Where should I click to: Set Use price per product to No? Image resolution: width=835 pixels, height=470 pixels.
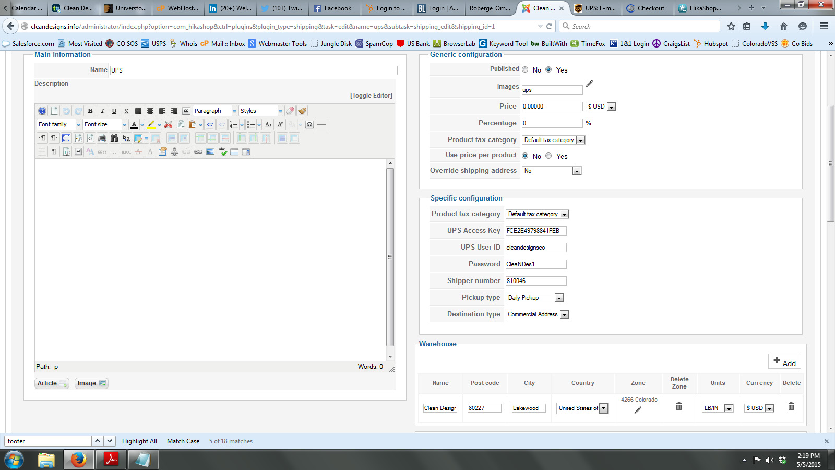pyautogui.click(x=525, y=156)
